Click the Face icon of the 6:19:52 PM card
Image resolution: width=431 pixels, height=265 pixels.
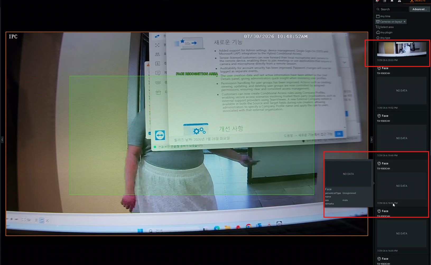click(379, 68)
